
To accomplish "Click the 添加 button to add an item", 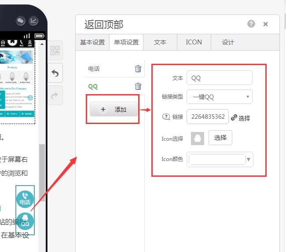I will tap(114, 109).
